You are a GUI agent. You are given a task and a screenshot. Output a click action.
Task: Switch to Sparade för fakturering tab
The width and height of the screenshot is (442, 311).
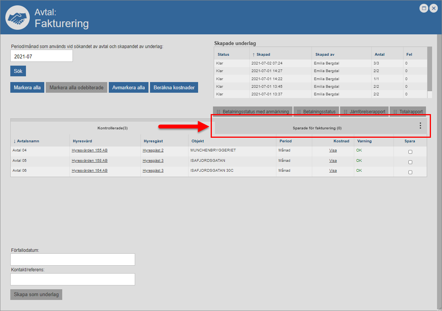(x=317, y=128)
